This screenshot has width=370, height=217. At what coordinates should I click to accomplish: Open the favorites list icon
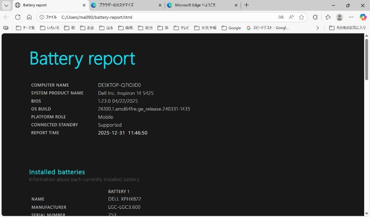click(x=328, y=17)
